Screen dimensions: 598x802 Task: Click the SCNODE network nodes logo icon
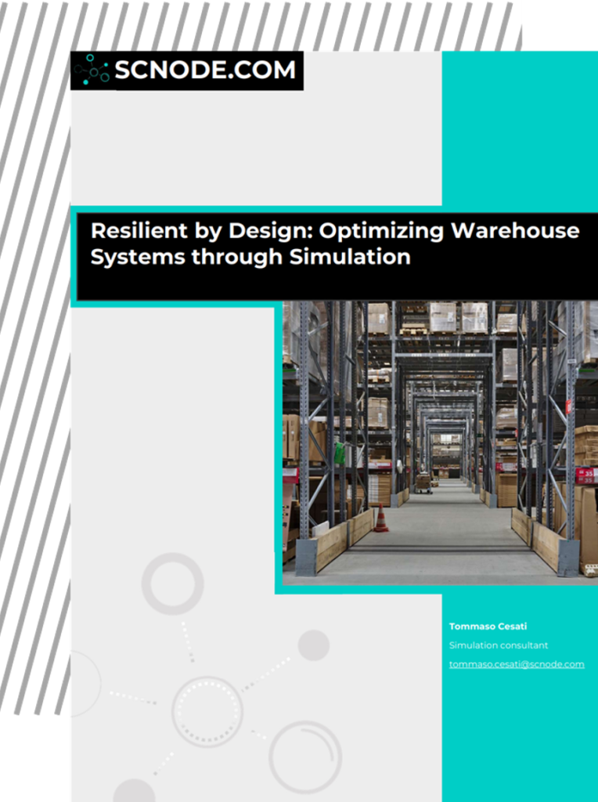(92, 70)
